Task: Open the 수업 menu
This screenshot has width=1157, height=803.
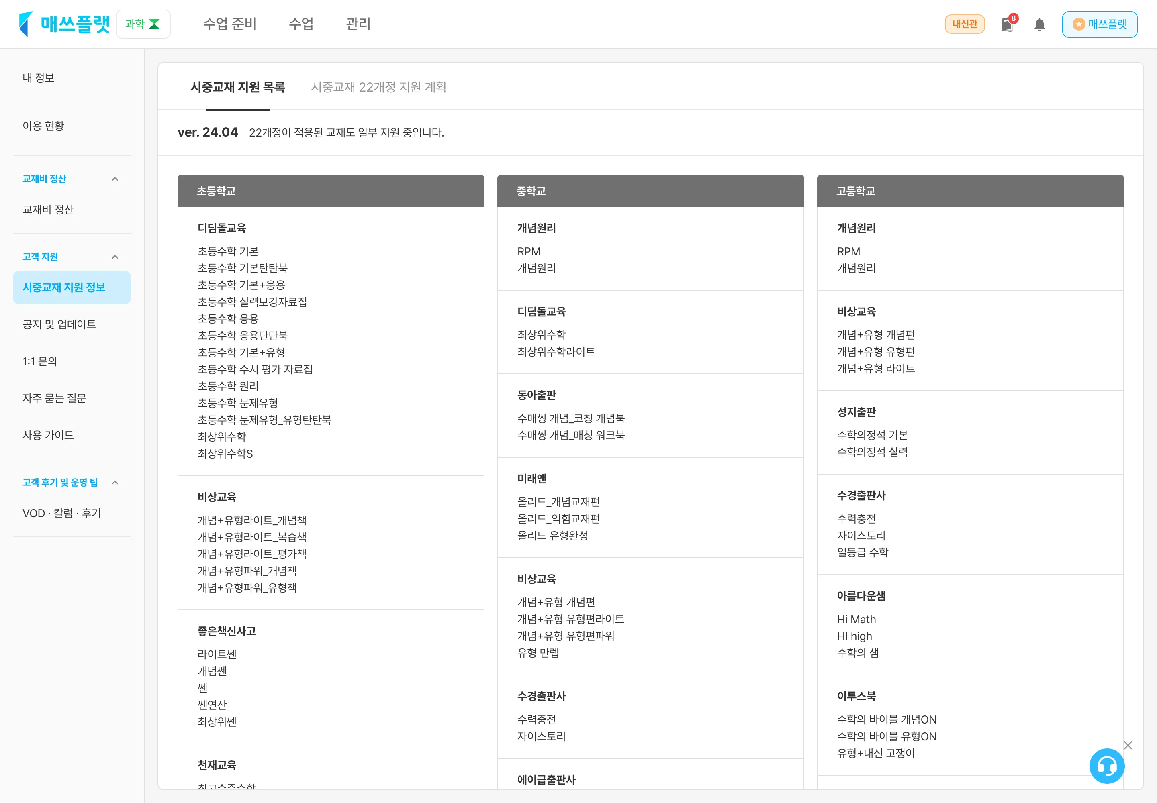Action: (301, 24)
